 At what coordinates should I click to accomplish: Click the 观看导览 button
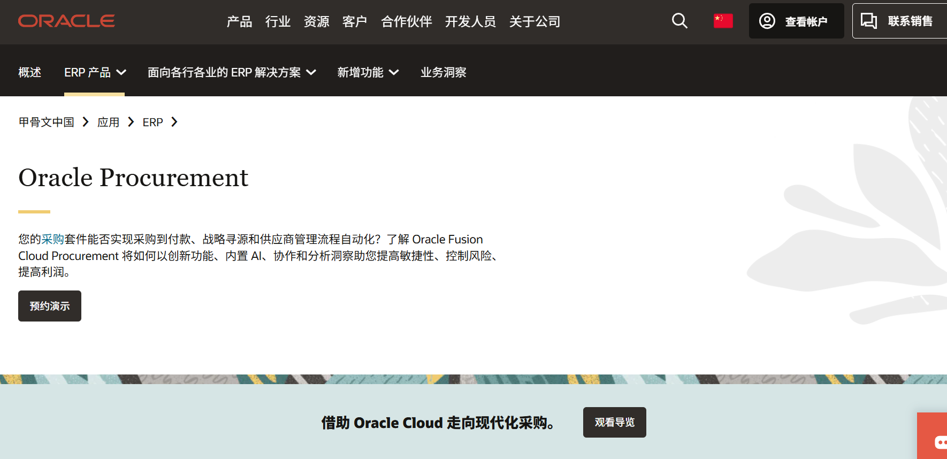point(614,422)
